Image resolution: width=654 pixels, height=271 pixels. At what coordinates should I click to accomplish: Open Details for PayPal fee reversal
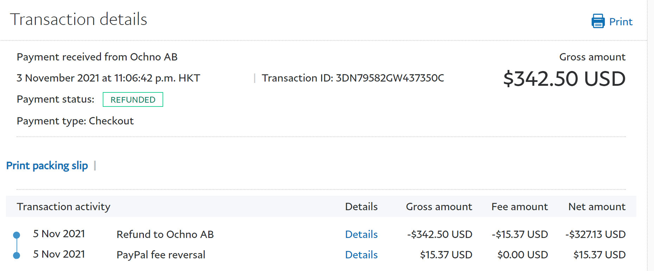[361, 255]
